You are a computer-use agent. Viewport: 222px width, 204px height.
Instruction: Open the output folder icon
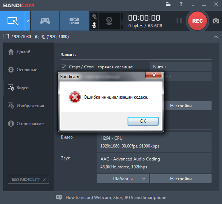coord(168,4)
